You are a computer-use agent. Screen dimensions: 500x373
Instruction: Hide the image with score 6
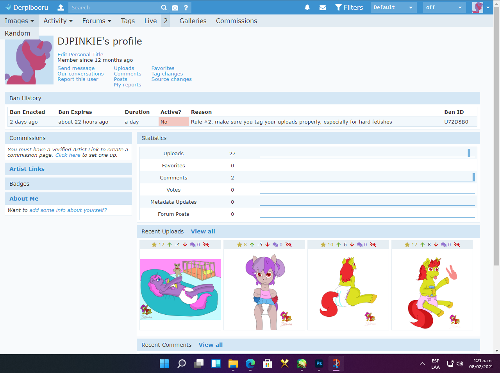coord(373,245)
